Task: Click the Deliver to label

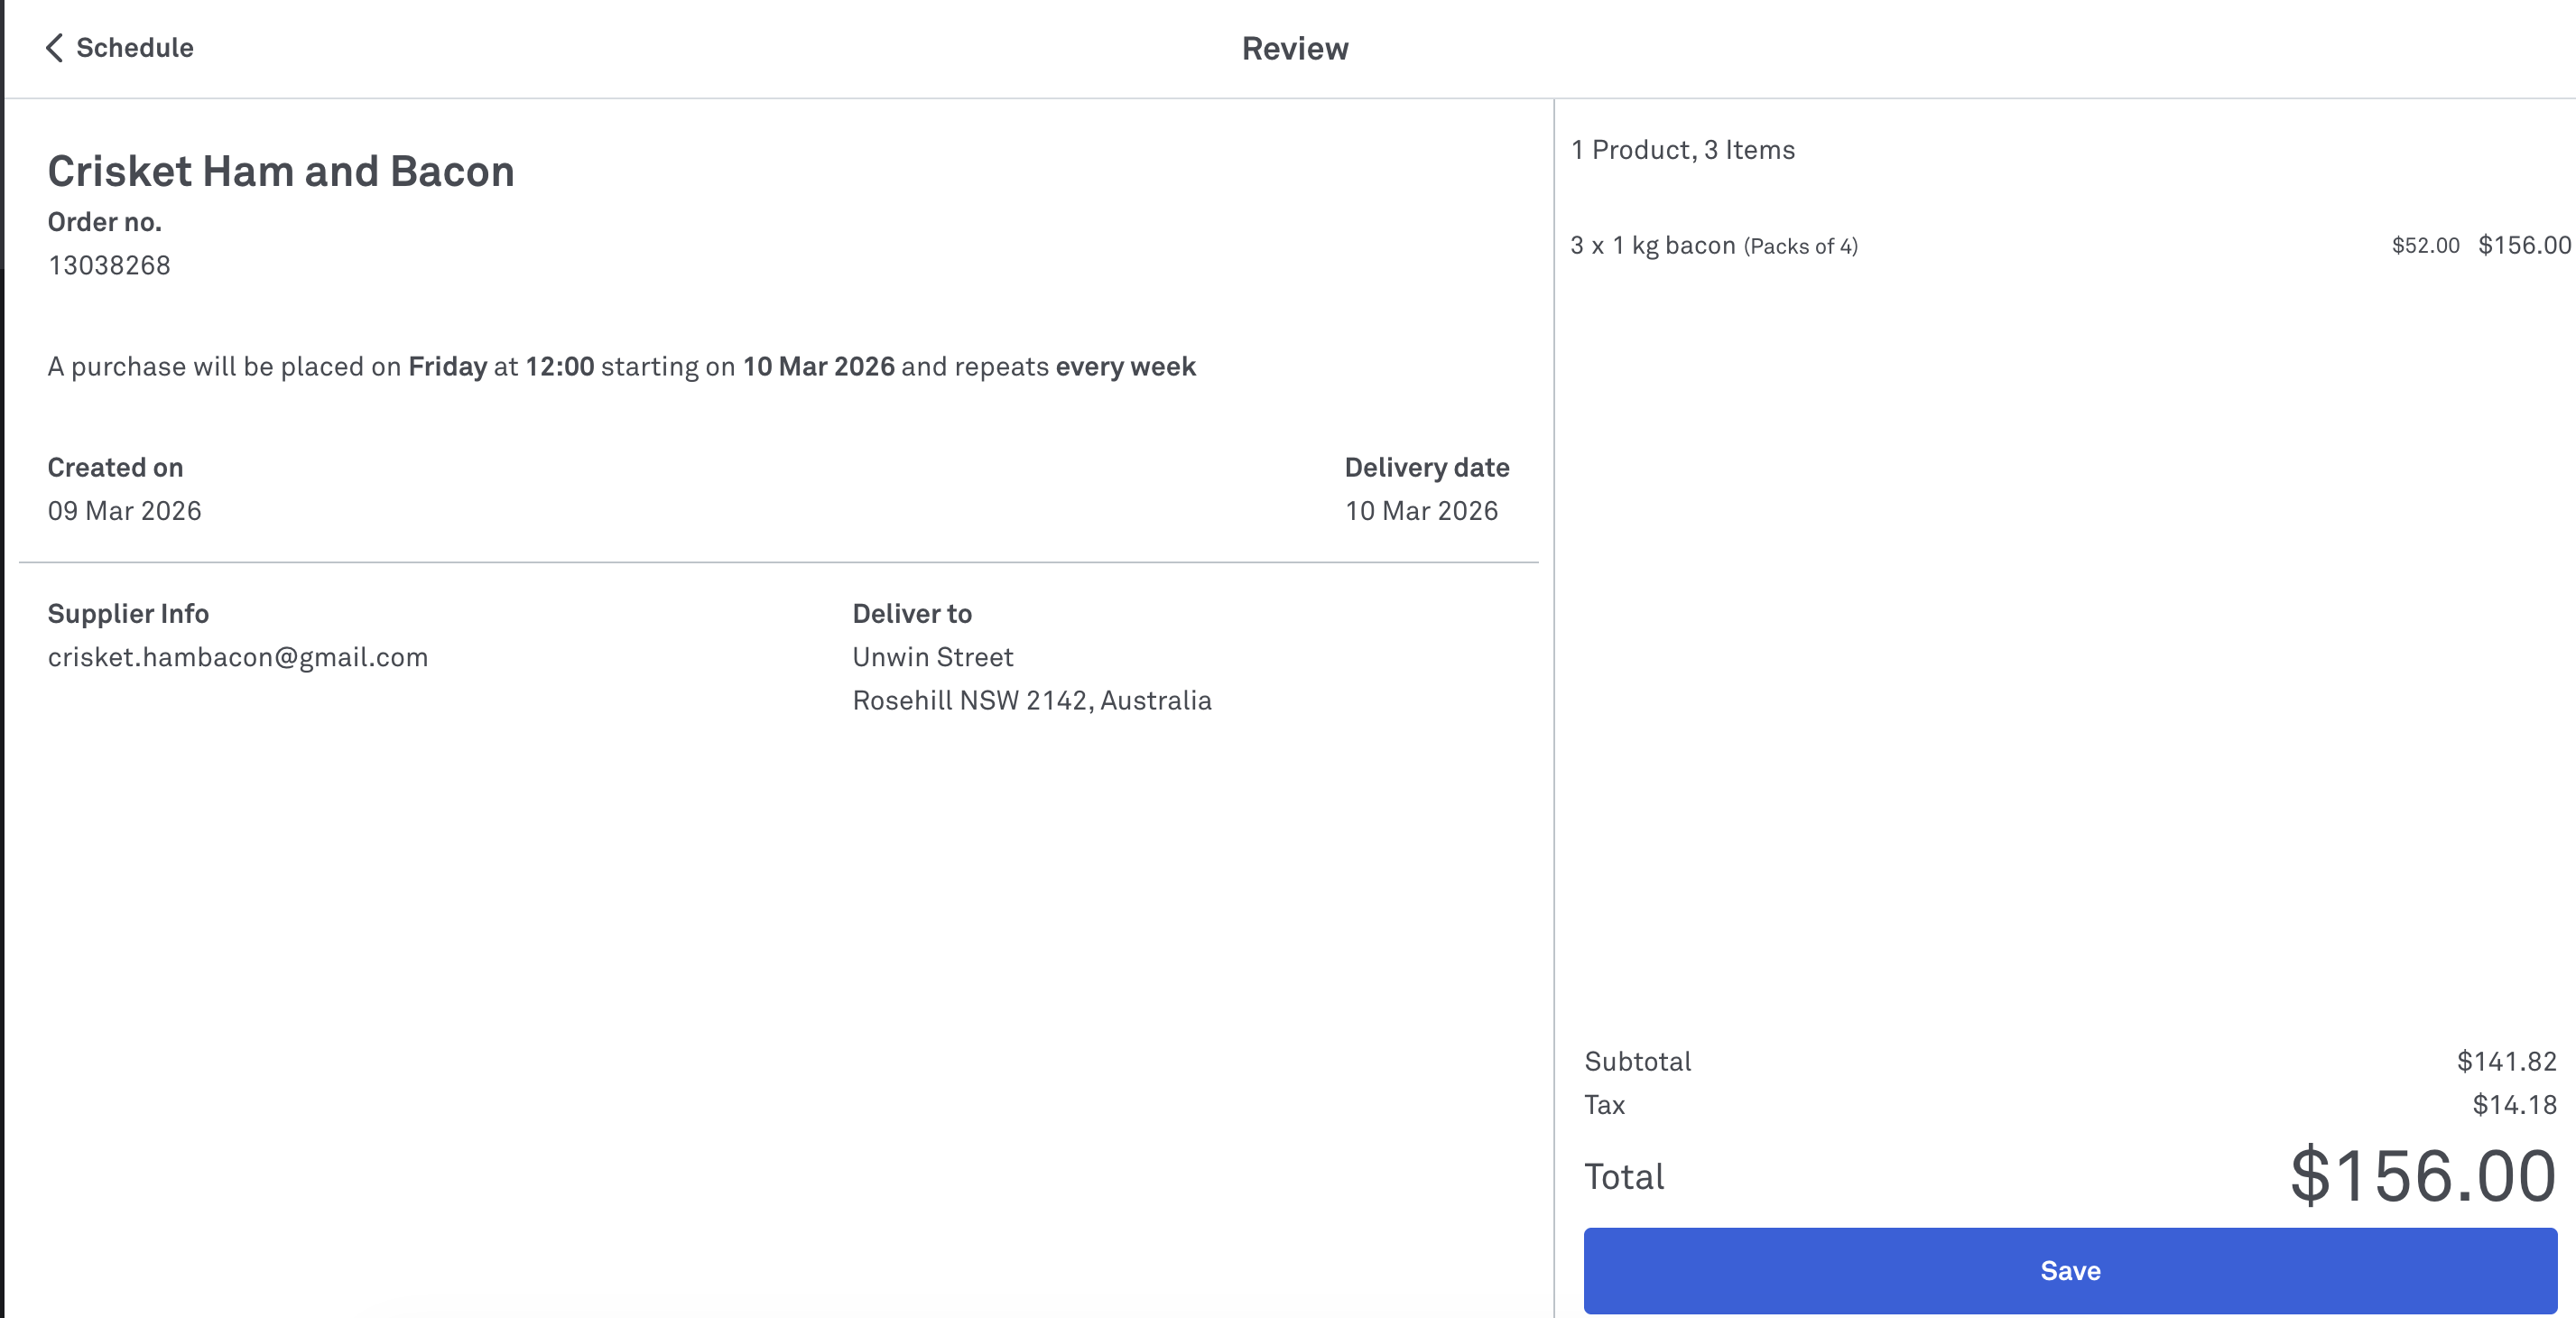Action: [x=912, y=613]
